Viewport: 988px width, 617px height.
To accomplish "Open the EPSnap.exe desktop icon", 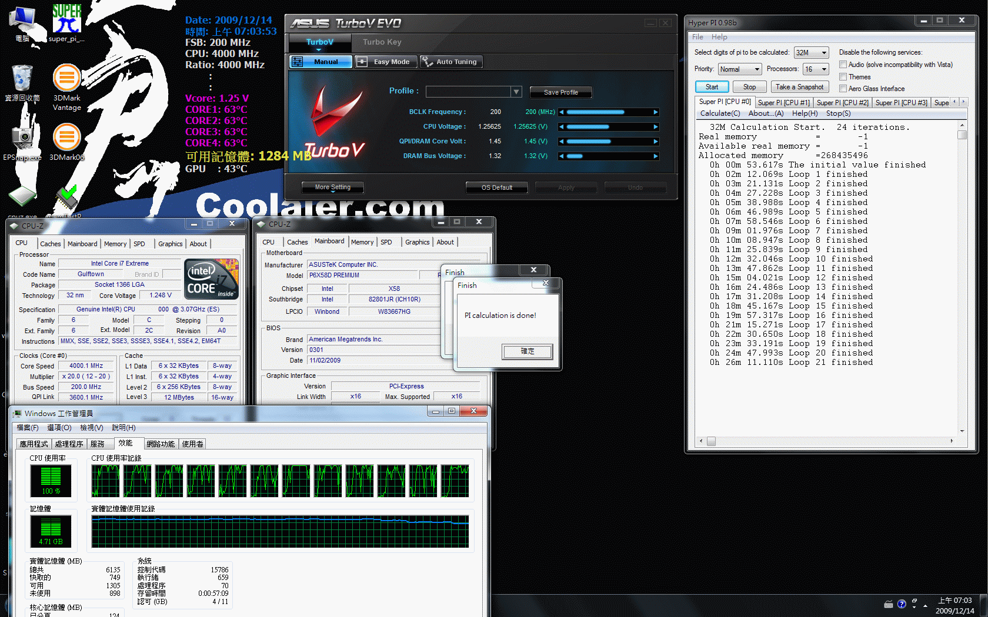I will 22,142.
